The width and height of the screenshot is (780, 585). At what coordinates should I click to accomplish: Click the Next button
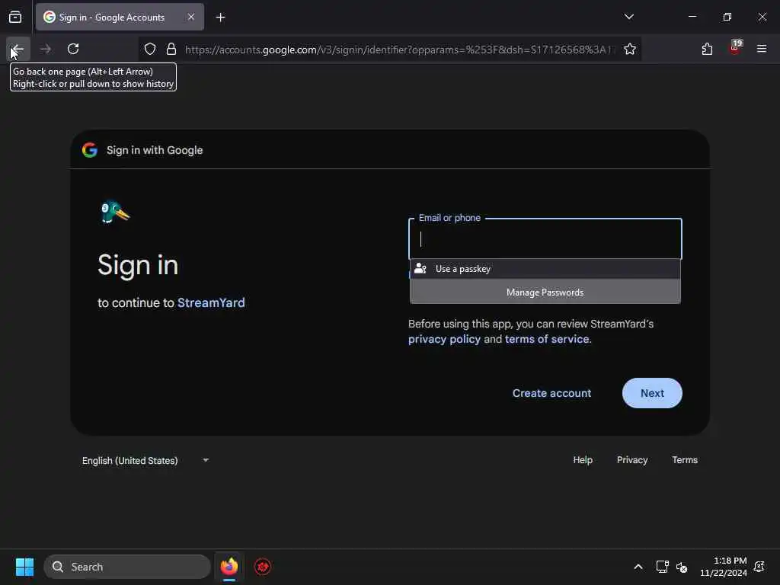pos(652,393)
